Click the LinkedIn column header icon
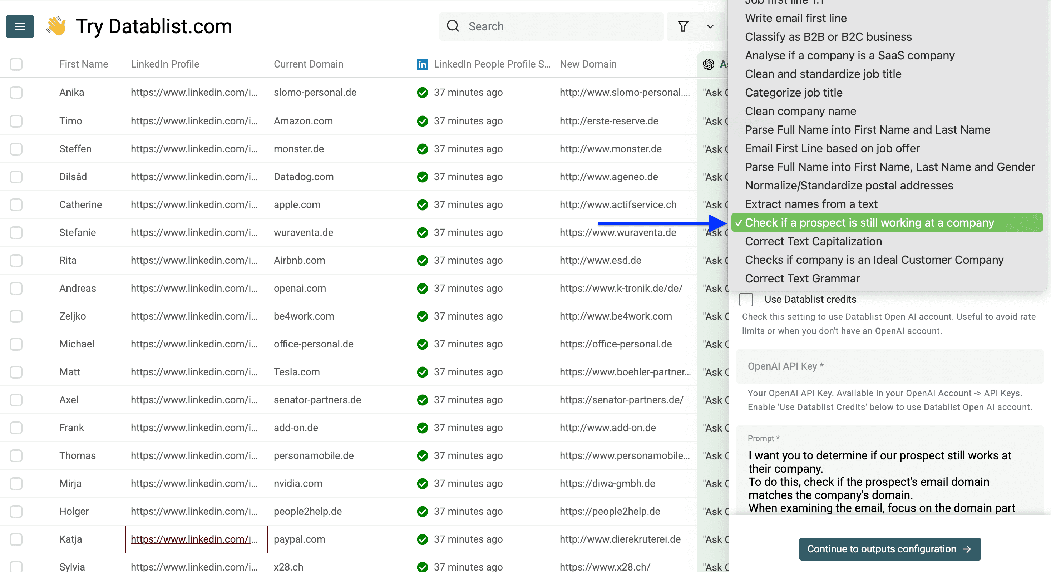The image size is (1051, 572). coord(422,64)
